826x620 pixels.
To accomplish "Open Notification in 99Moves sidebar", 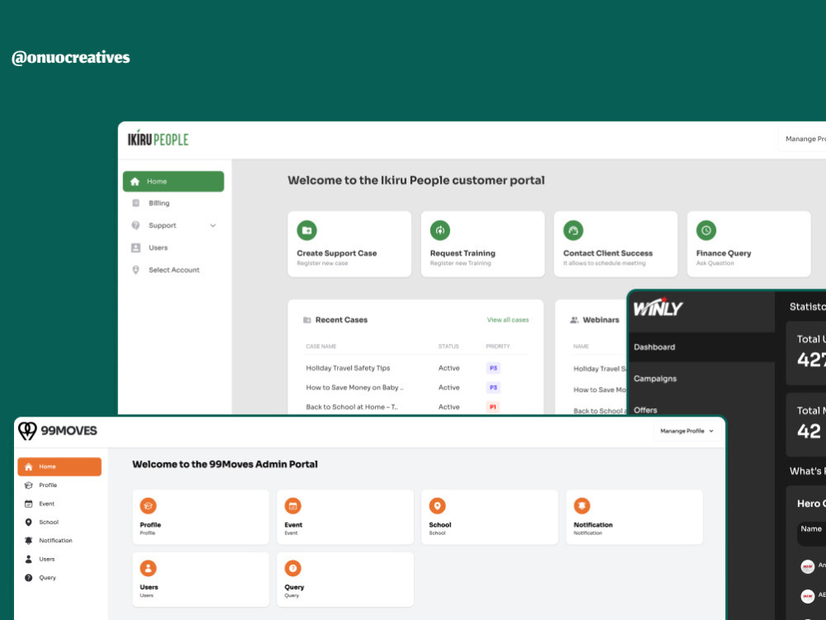I will 59,541.
